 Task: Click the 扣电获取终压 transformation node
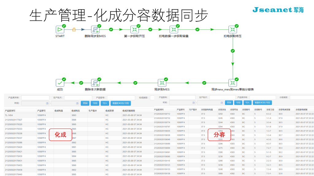(x=232, y=30)
